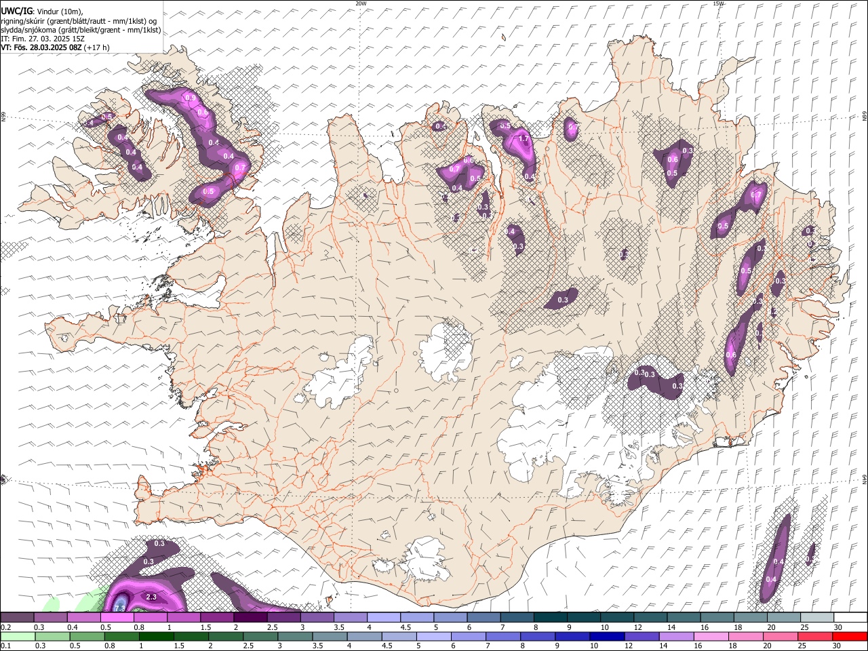Click the white central glacier area on map
Screen dimensions: 868x651
(446, 351)
